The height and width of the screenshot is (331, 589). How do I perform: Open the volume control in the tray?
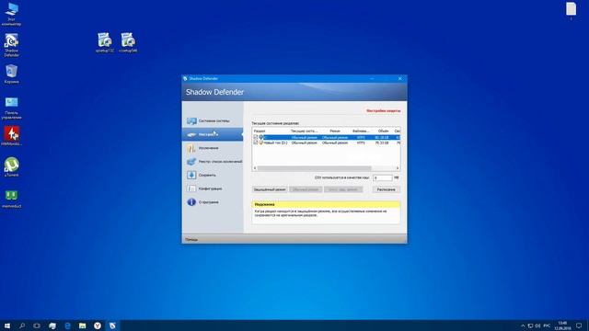click(x=537, y=325)
